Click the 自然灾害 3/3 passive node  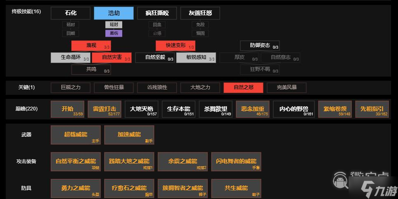[x=112, y=58]
